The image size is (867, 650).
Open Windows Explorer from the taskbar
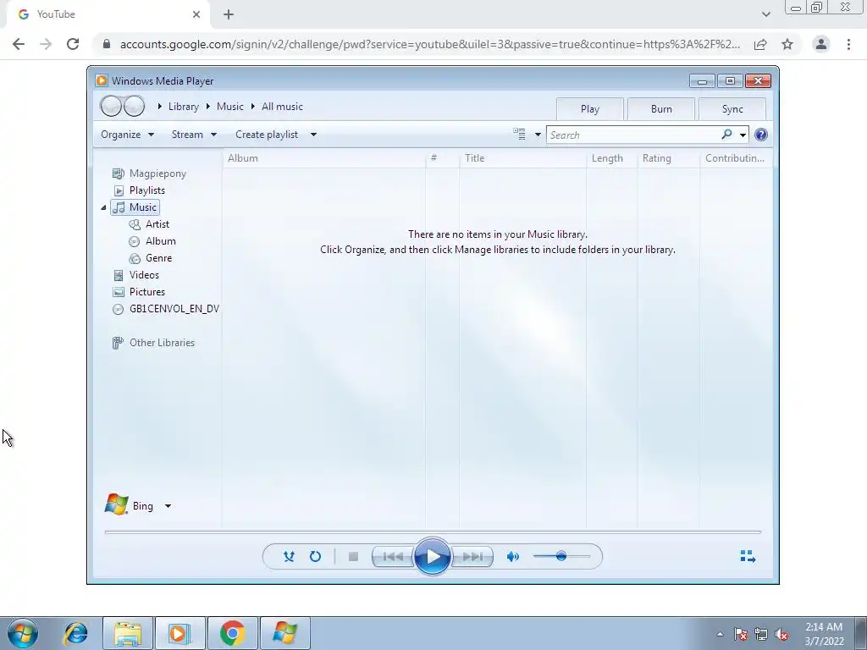coord(128,633)
